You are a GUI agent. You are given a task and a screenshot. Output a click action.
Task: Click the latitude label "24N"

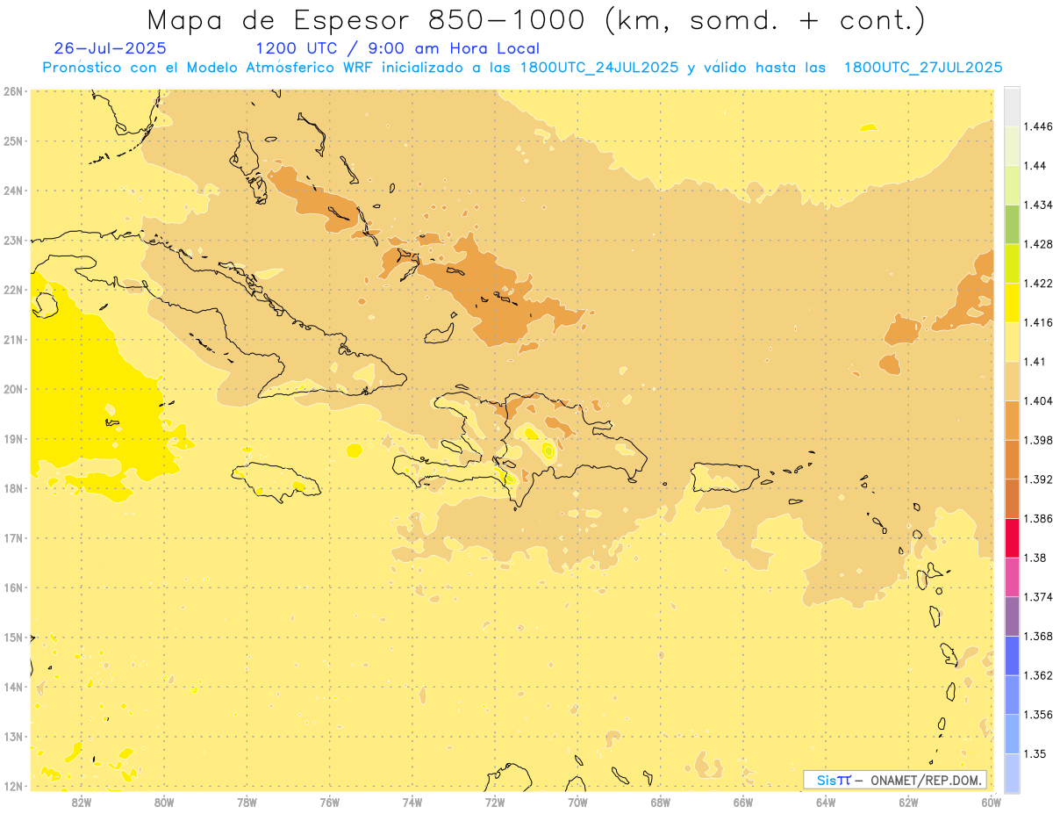(x=12, y=191)
